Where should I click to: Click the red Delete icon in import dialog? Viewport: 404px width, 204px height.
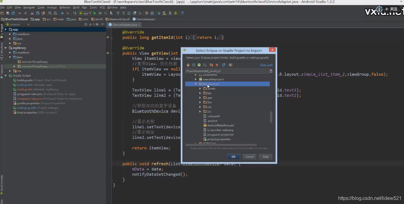tap(217, 65)
